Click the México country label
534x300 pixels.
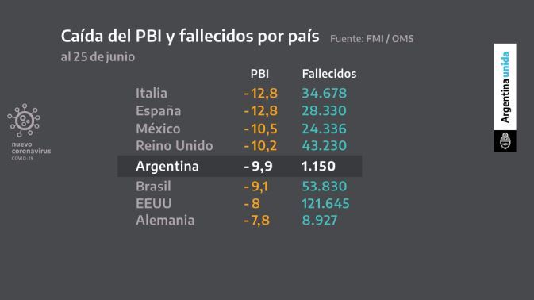158,129
